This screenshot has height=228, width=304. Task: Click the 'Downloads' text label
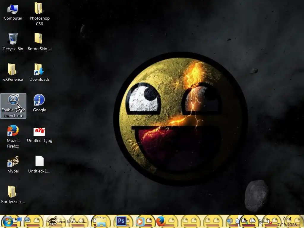pyautogui.click(x=39, y=79)
